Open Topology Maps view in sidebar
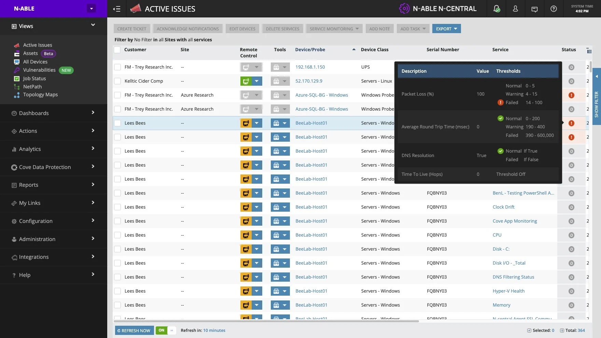 tap(40, 95)
